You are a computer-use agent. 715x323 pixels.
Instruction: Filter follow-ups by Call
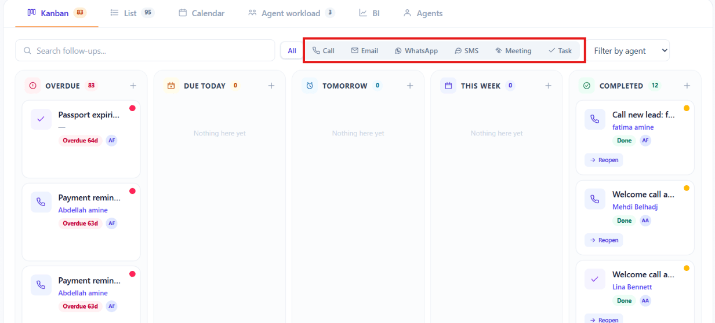324,50
